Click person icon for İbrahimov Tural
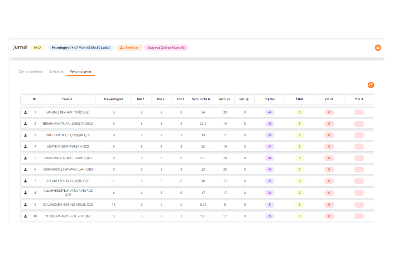 25,124
